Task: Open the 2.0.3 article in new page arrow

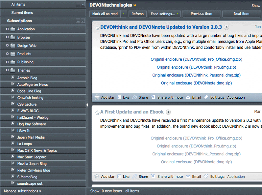Action: pyautogui.click(x=226, y=27)
